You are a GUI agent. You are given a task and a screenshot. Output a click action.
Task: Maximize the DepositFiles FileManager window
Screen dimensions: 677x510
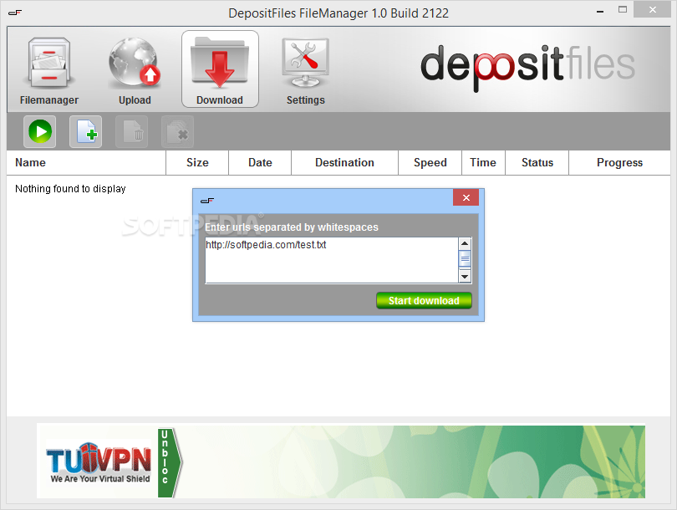623,9
